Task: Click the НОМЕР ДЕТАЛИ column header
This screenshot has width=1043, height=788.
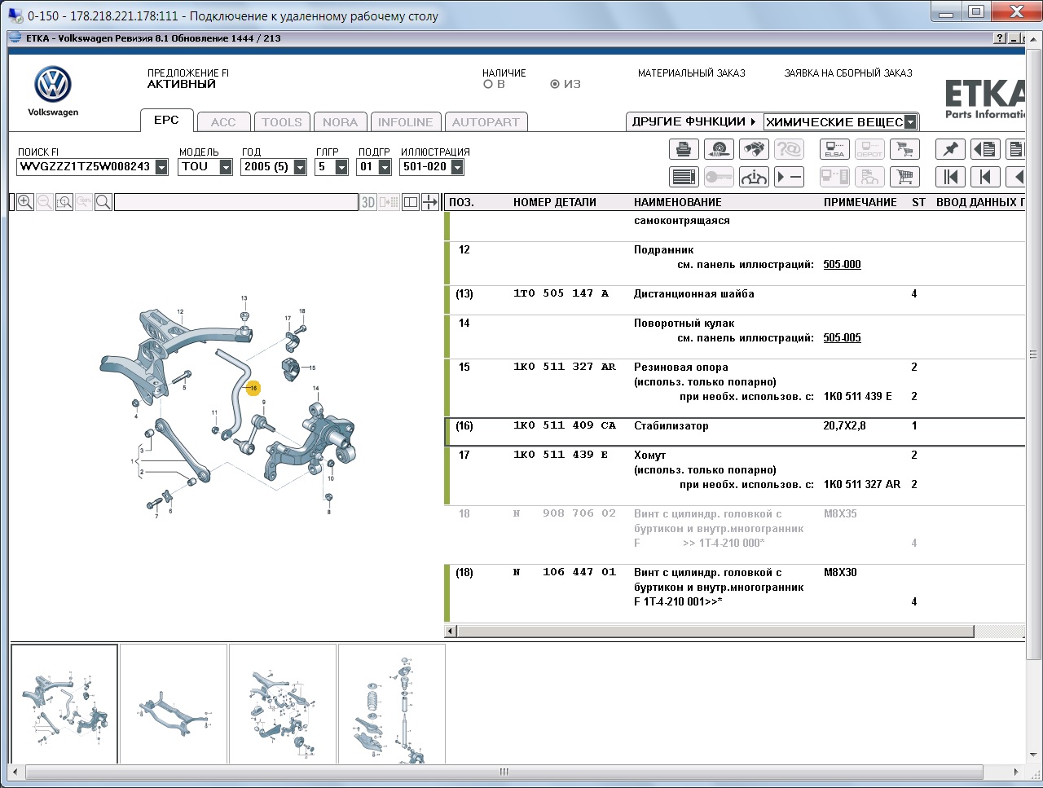Action: (x=555, y=202)
